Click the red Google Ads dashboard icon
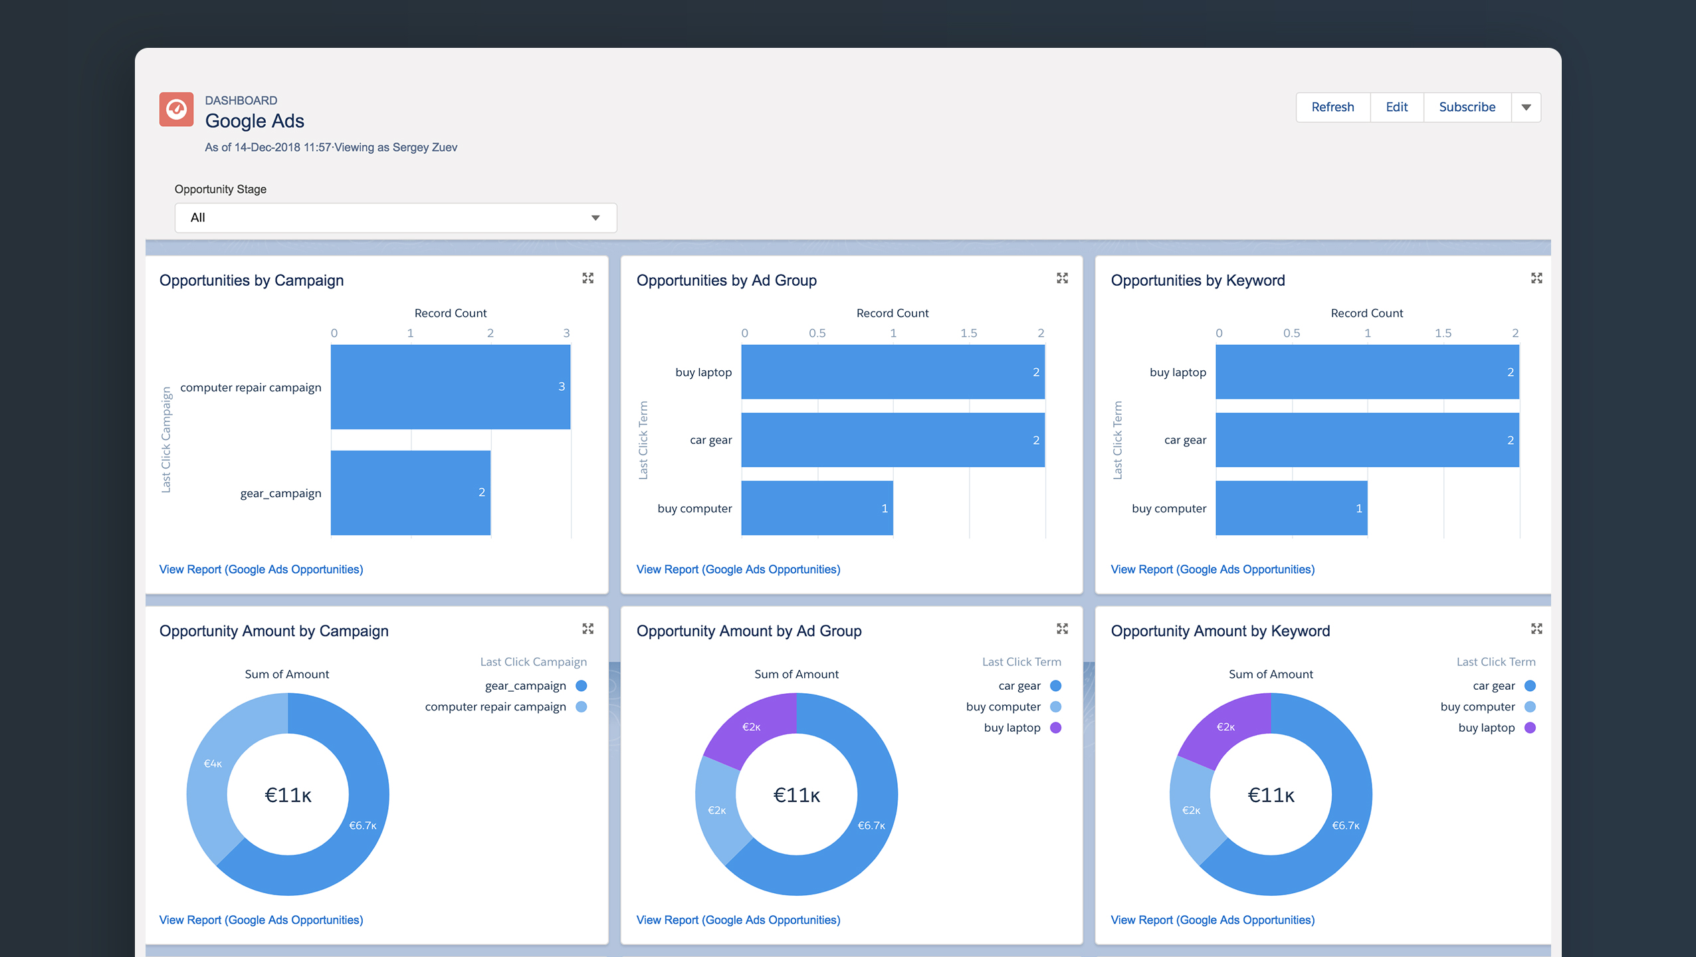 click(176, 109)
